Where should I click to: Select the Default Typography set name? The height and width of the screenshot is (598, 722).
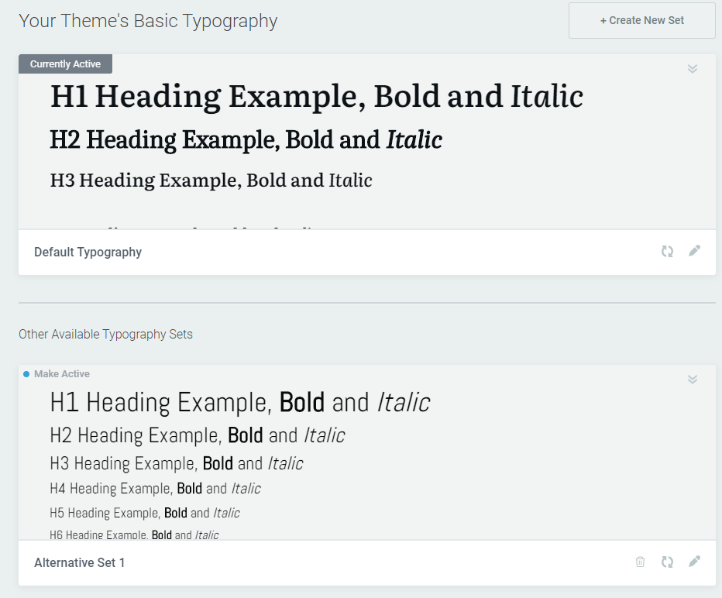click(88, 253)
